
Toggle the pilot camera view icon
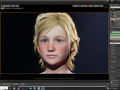coord(4,8)
